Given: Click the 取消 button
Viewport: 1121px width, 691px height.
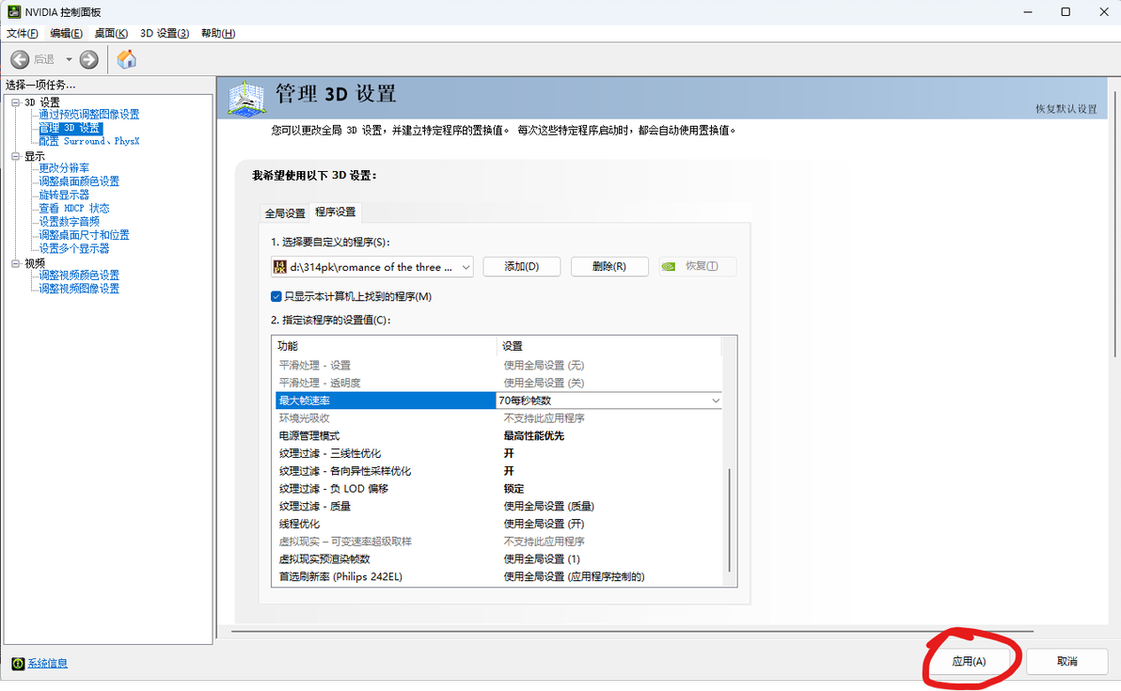Looking at the screenshot, I should tap(1066, 662).
